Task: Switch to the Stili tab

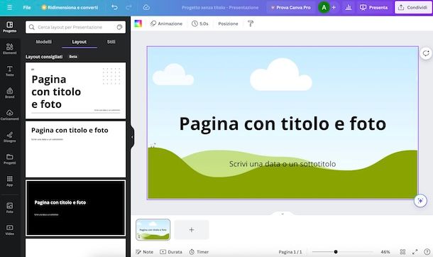Action: click(111, 42)
